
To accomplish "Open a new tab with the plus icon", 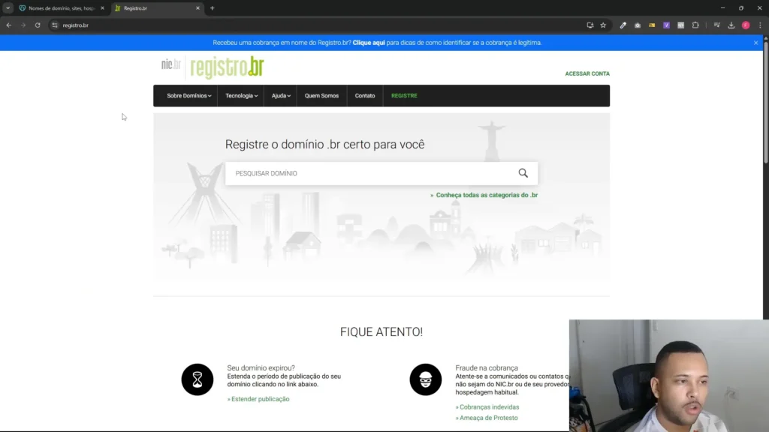I will [x=213, y=7].
